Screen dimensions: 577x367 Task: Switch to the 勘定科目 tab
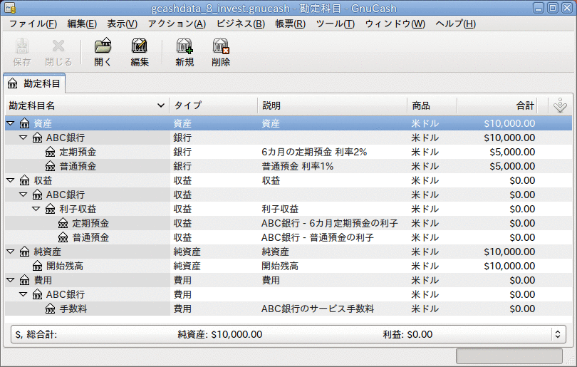(x=34, y=83)
